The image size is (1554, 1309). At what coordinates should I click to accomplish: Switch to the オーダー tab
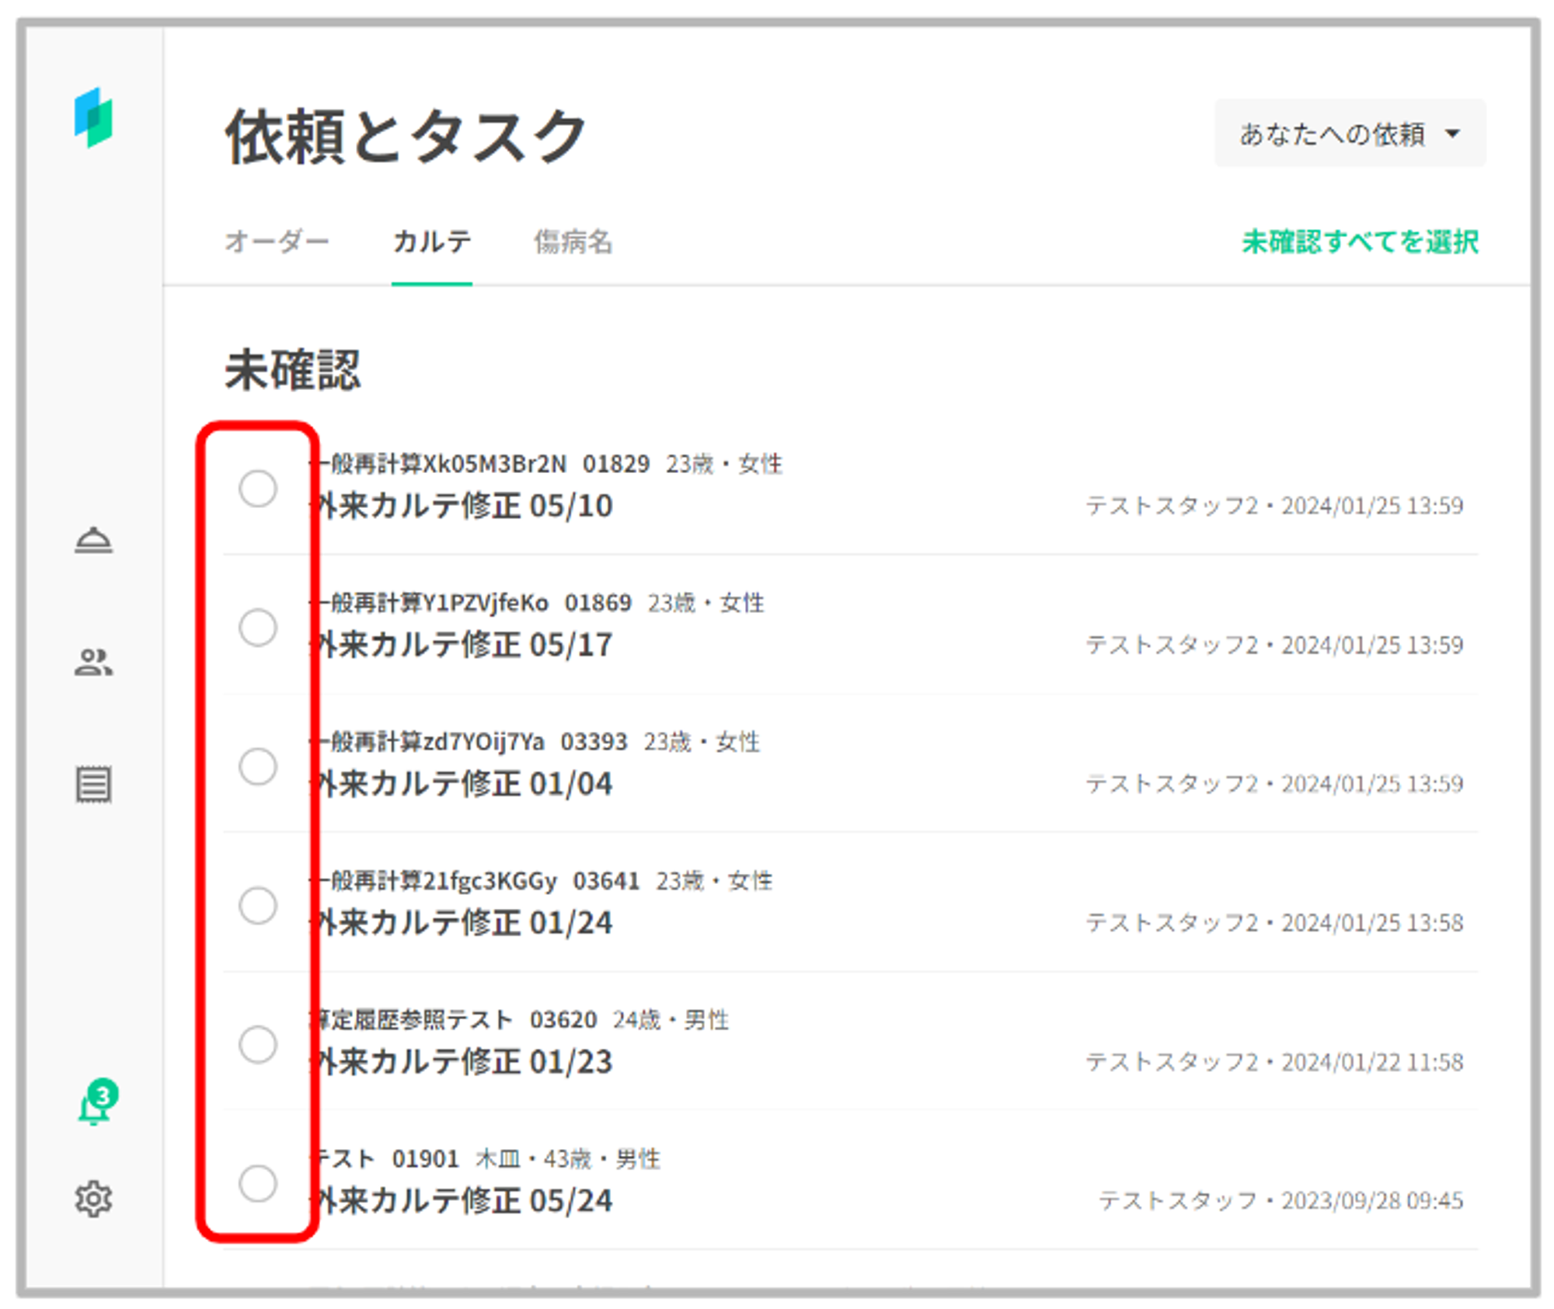277,242
